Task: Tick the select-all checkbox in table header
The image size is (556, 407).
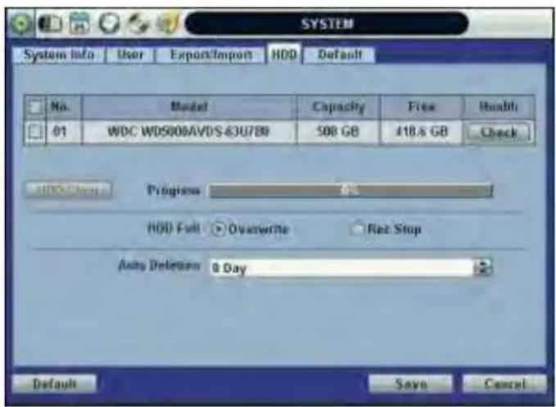Action: [x=35, y=107]
